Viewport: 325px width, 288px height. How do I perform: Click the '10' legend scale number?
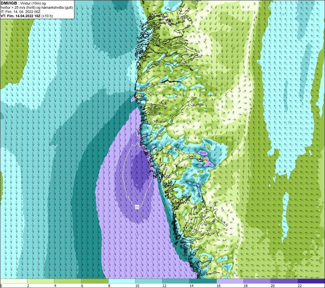click(x=137, y=286)
